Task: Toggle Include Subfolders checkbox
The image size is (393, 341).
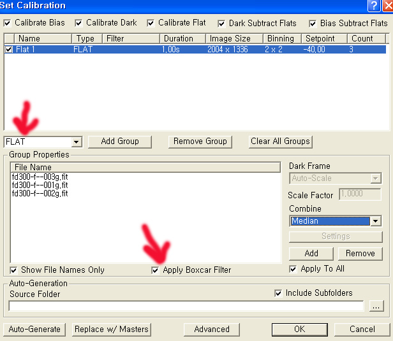Action: pyautogui.click(x=278, y=293)
